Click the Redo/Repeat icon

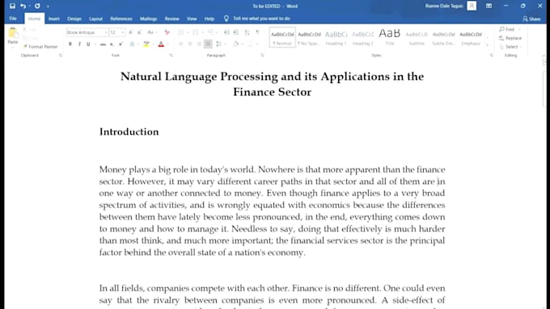point(37,6)
